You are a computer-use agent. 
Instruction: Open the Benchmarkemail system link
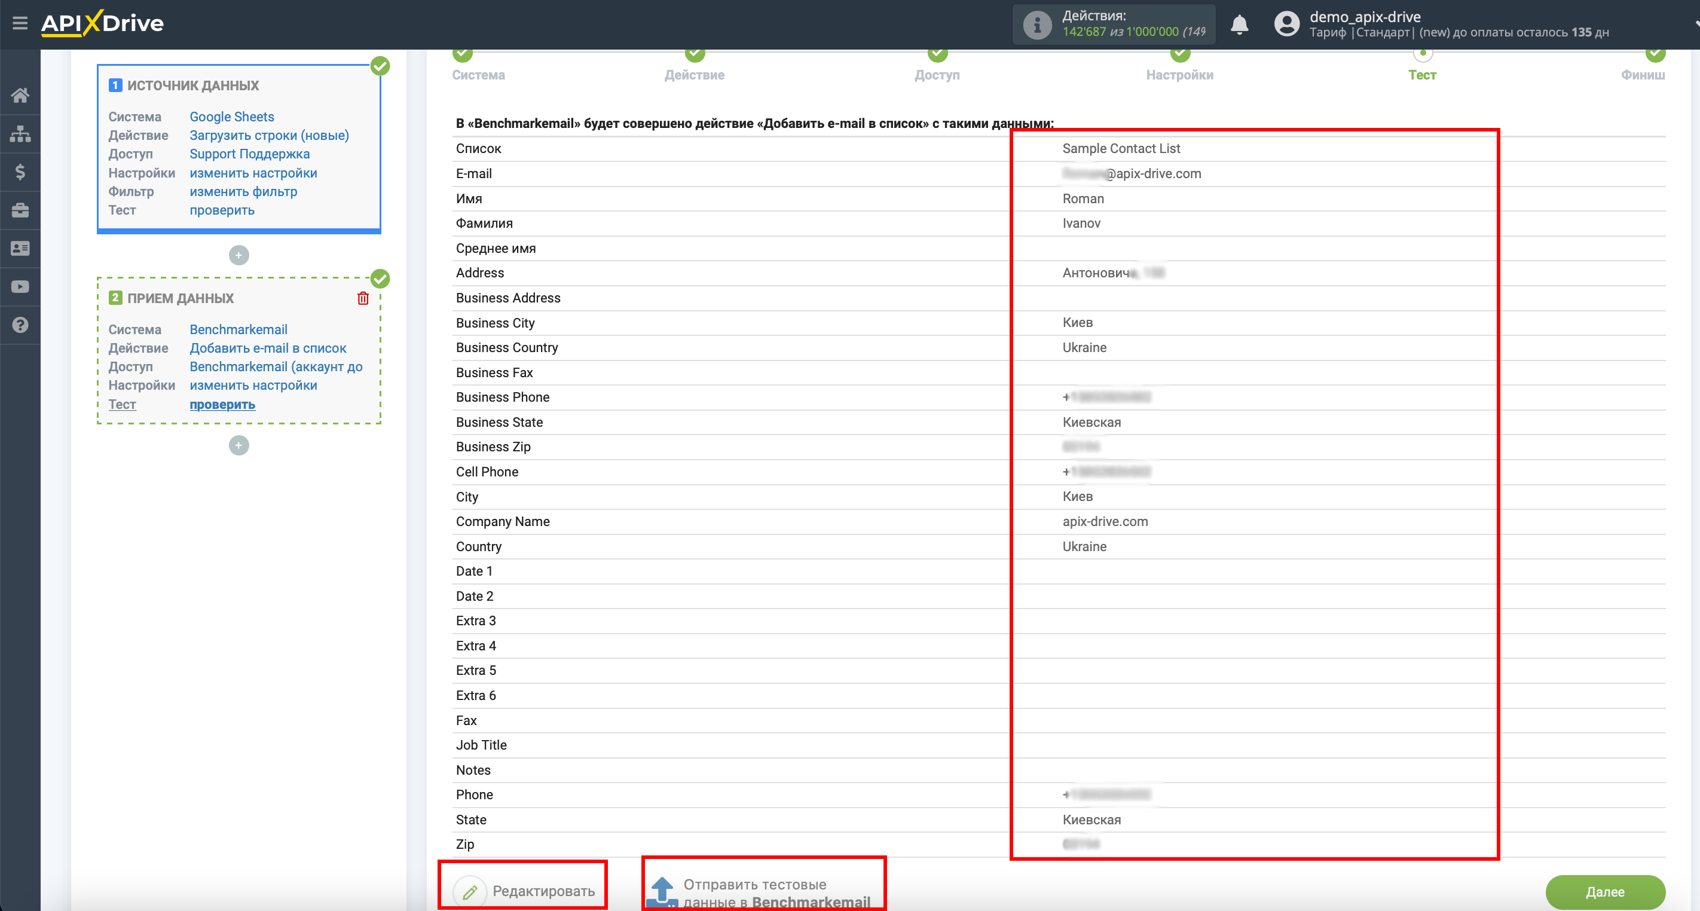point(239,329)
